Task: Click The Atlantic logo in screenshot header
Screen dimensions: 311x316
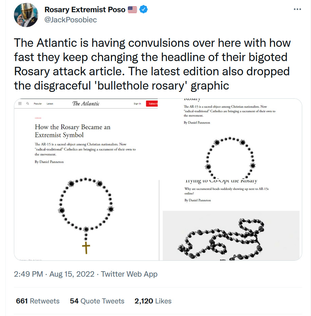Action: click(86, 103)
